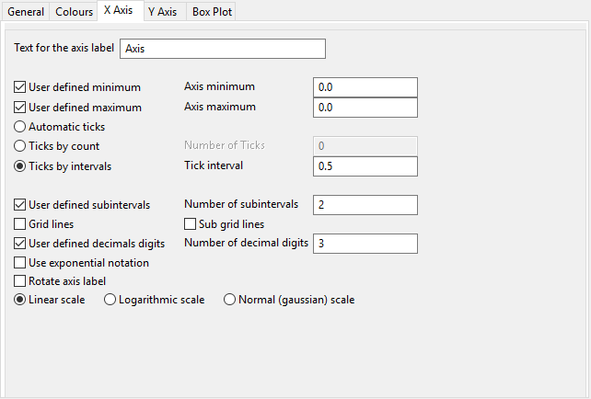
Task: Enable Sub grid lines checkbox
Action: pyautogui.click(x=191, y=223)
